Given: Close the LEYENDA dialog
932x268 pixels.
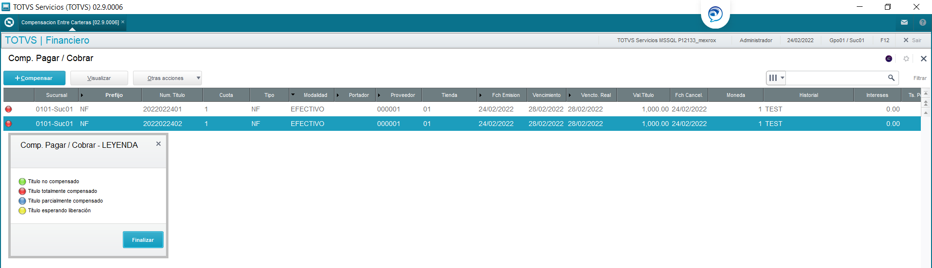Looking at the screenshot, I should (158, 144).
